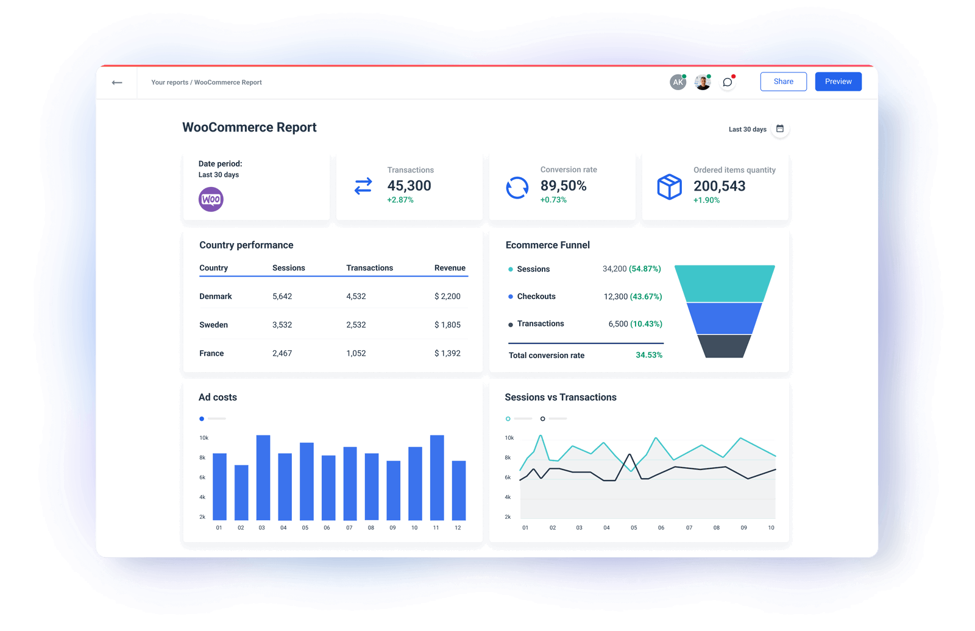Click the back arrow icon
This screenshot has width=975, height=631.
117,82
